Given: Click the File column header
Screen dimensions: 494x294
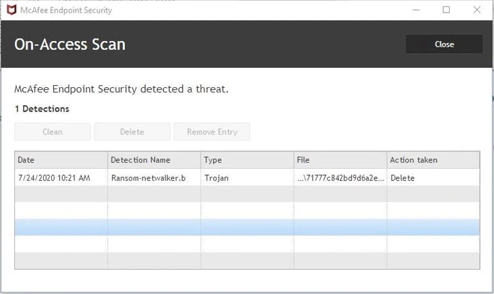Looking at the screenshot, I should pos(340,160).
